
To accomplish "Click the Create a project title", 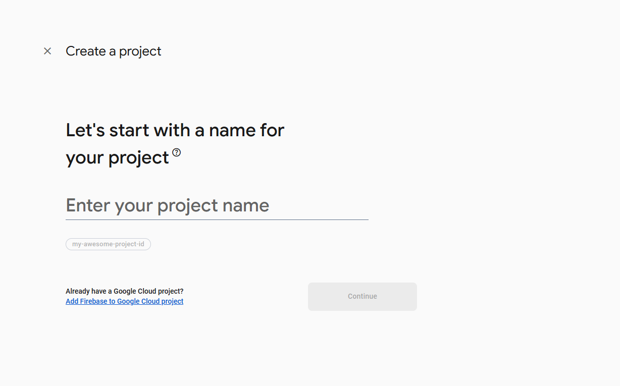I will point(114,51).
